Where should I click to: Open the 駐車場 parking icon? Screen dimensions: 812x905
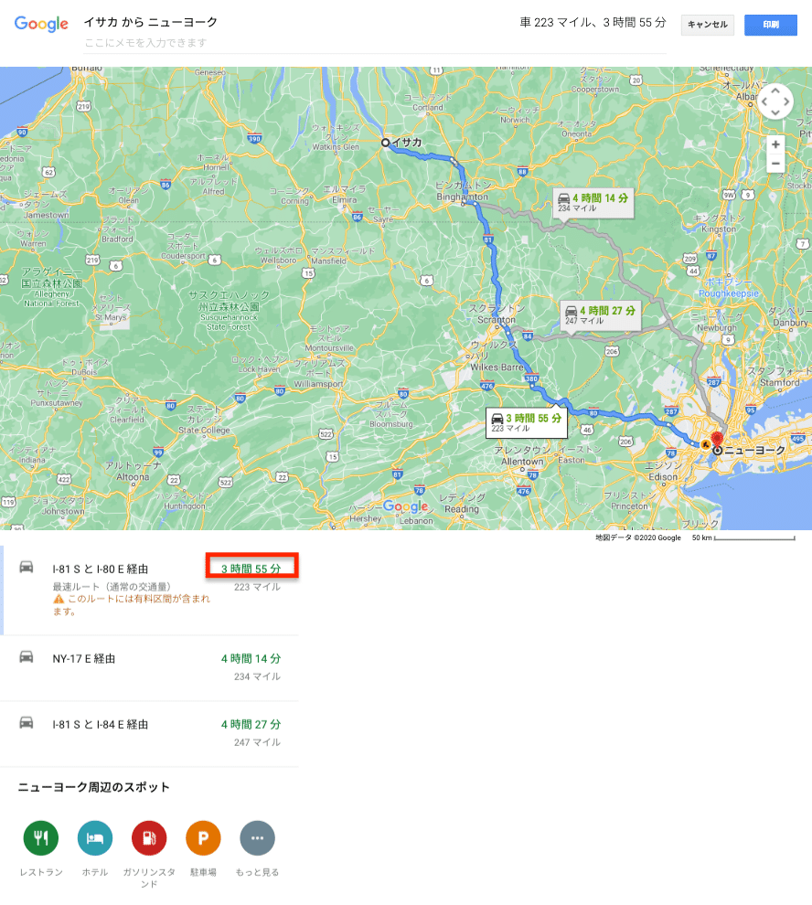tap(203, 838)
